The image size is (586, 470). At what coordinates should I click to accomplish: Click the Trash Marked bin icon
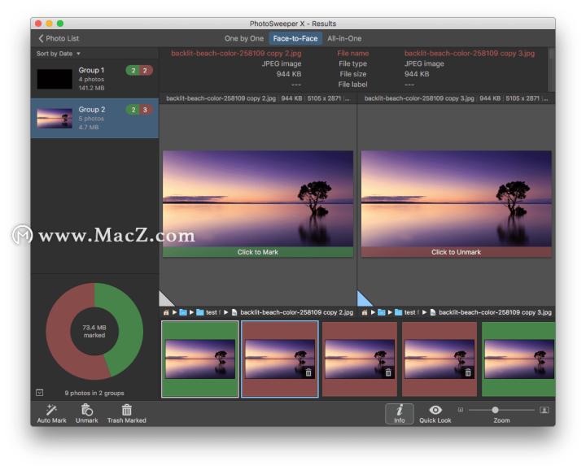coord(126,410)
